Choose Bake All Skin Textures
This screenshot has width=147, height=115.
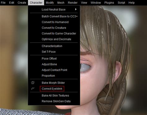point(54,96)
